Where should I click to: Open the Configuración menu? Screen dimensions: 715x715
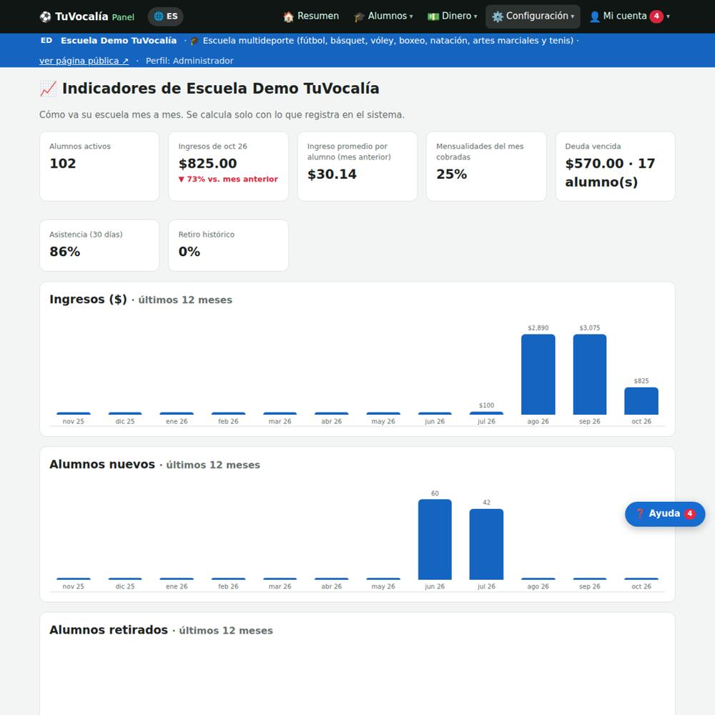[x=533, y=16]
